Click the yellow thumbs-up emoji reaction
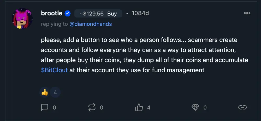Viewport: 261px width, 121px height. (x=45, y=92)
